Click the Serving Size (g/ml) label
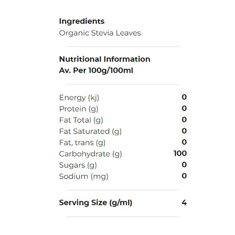The height and width of the screenshot is (235, 235). [x=95, y=202]
